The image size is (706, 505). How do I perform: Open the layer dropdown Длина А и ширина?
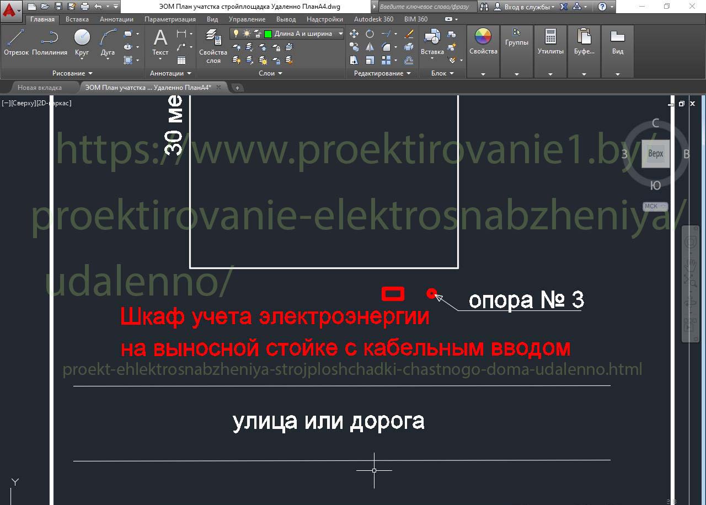click(340, 34)
